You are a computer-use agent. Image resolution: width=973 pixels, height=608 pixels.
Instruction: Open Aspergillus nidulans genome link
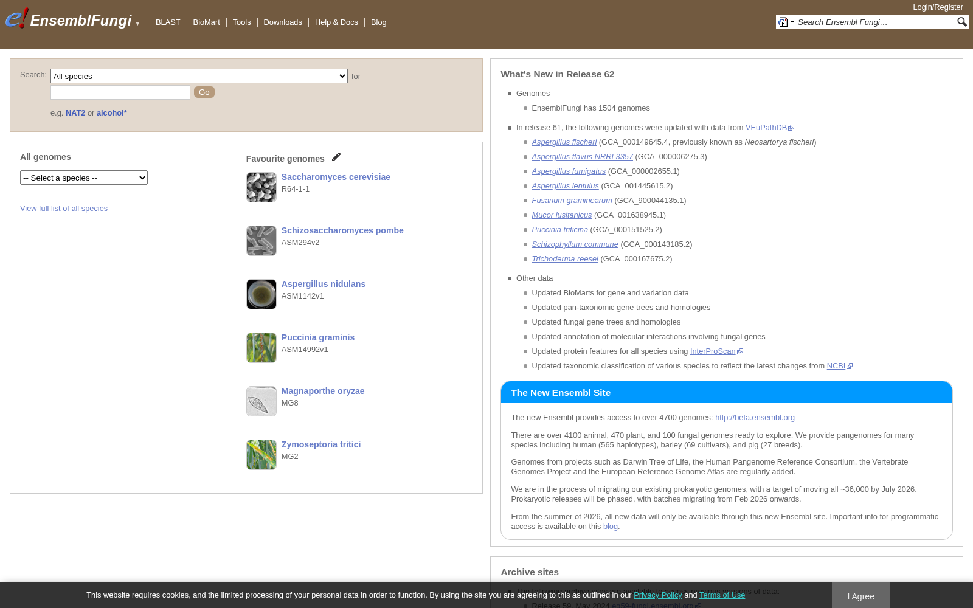pyautogui.click(x=324, y=284)
